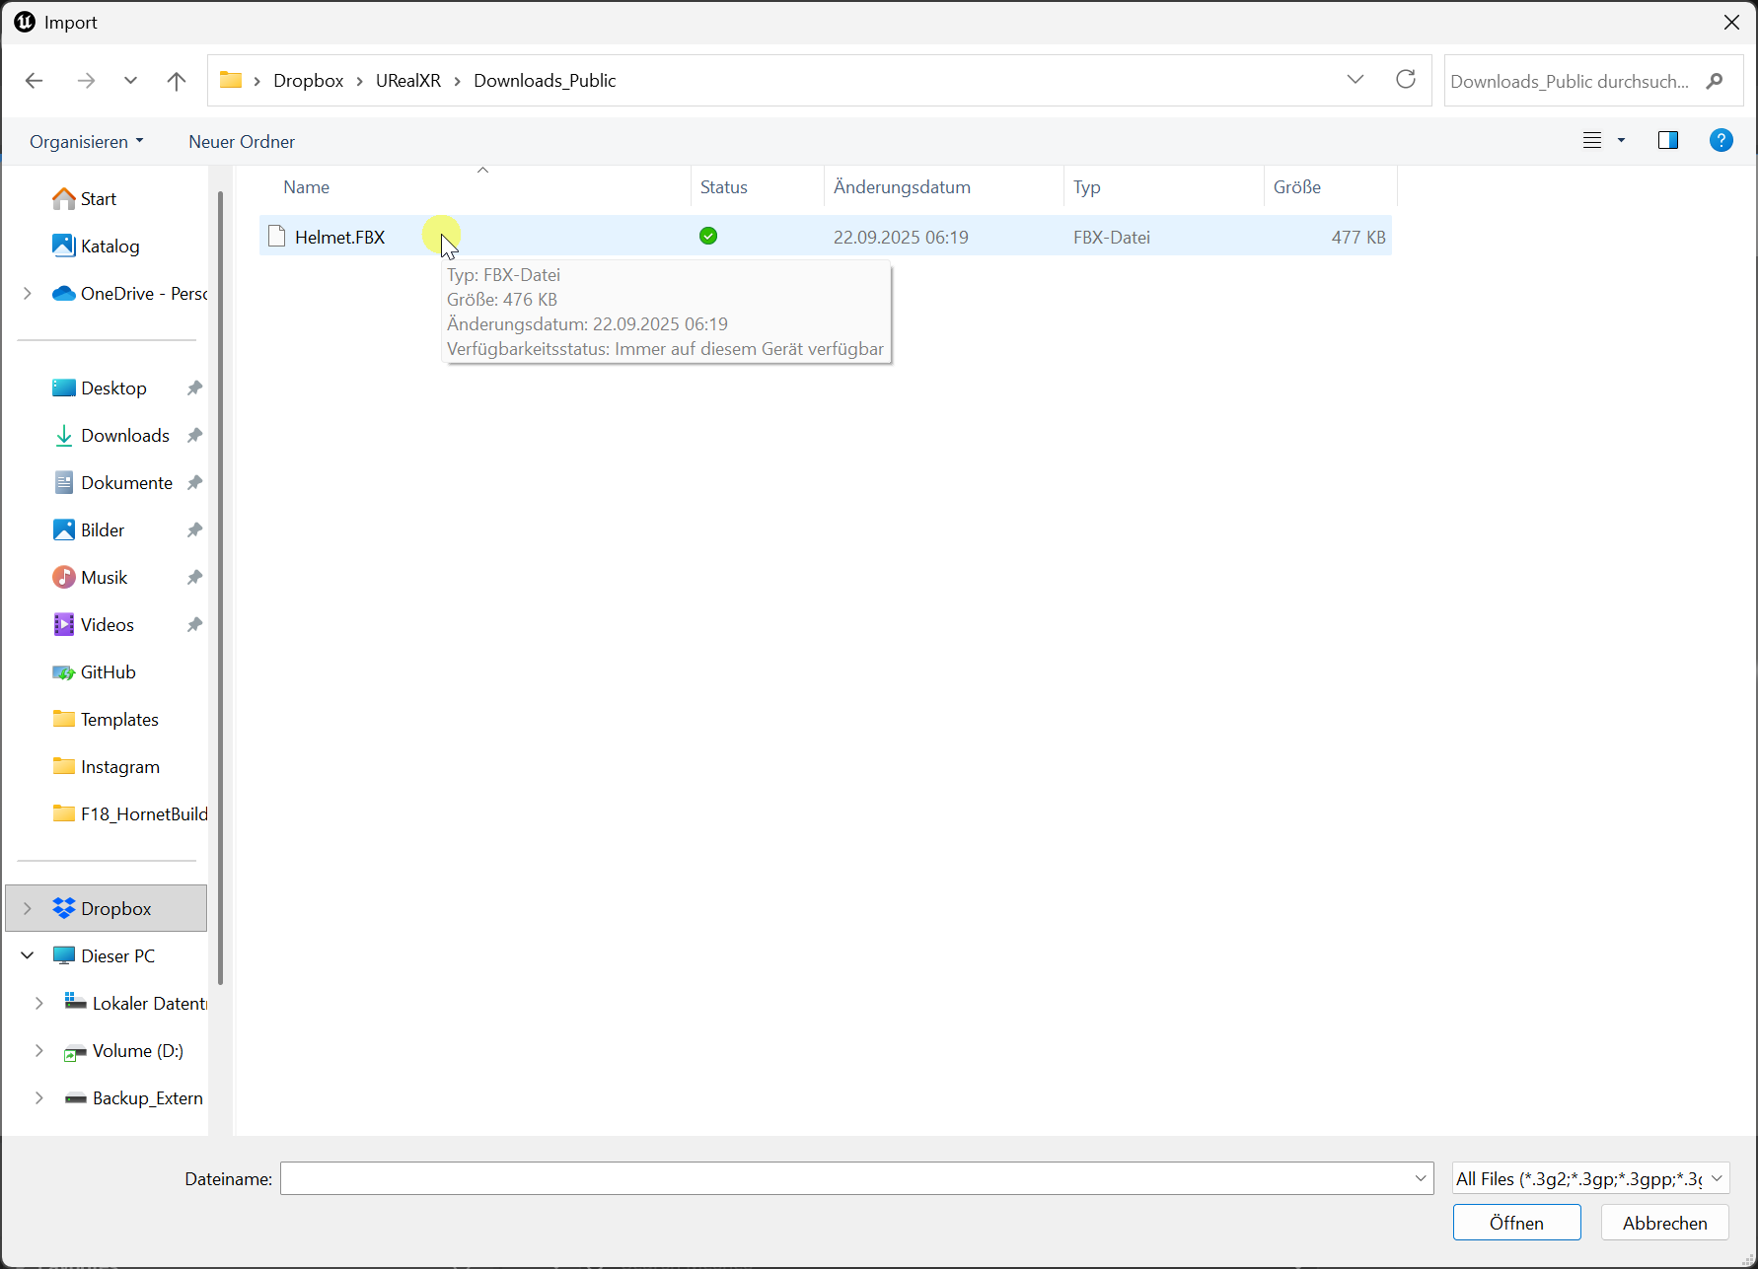Viewport: 1758px width, 1269px height.
Task: Select GitHub in the sidebar
Action: pyautogui.click(x=108, y=671)
